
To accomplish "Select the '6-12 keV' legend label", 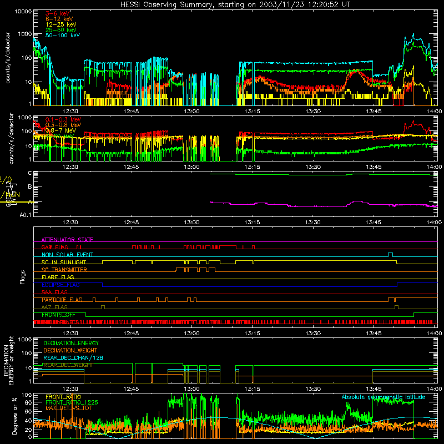I will [x=59, y=19].
